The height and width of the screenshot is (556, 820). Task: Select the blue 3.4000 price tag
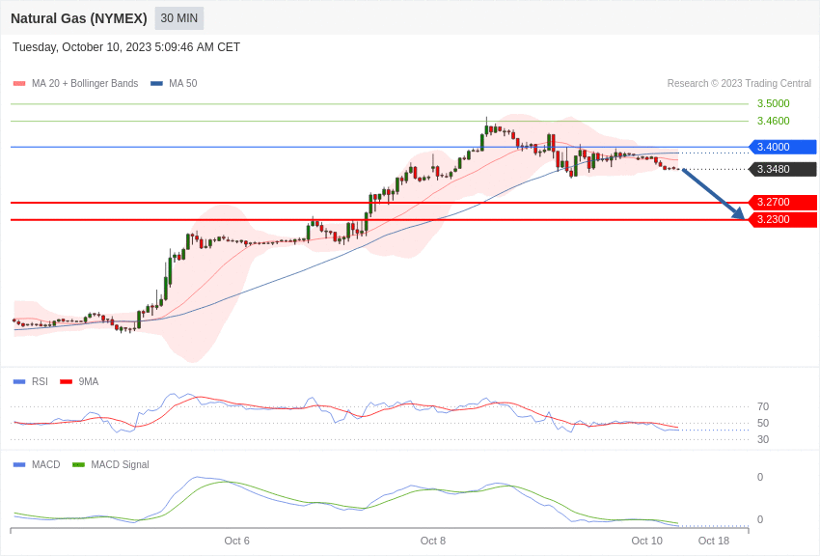pos(782,147)
